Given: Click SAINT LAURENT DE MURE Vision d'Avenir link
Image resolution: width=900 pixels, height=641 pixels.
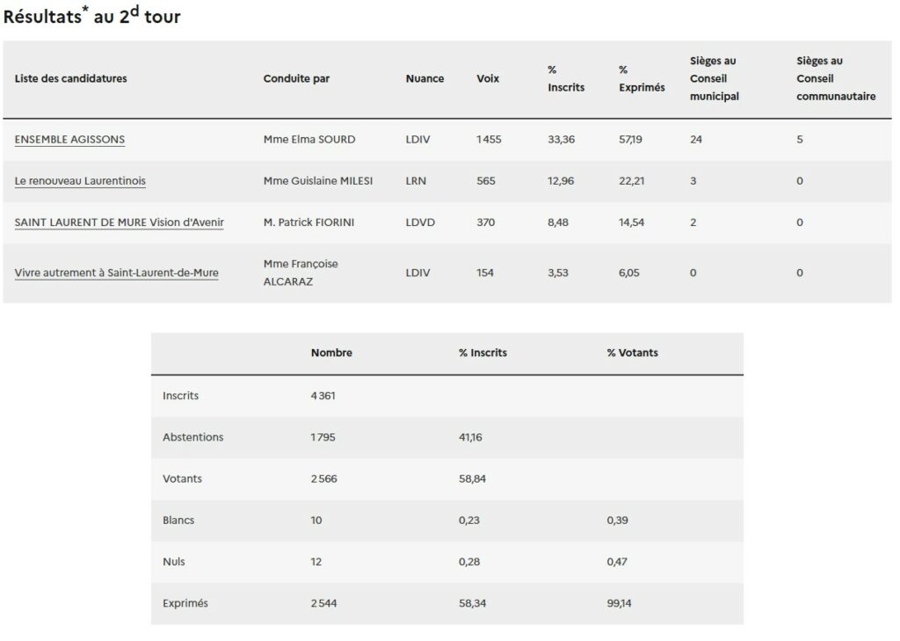Looking at the screenshot, I should point(119,222).
